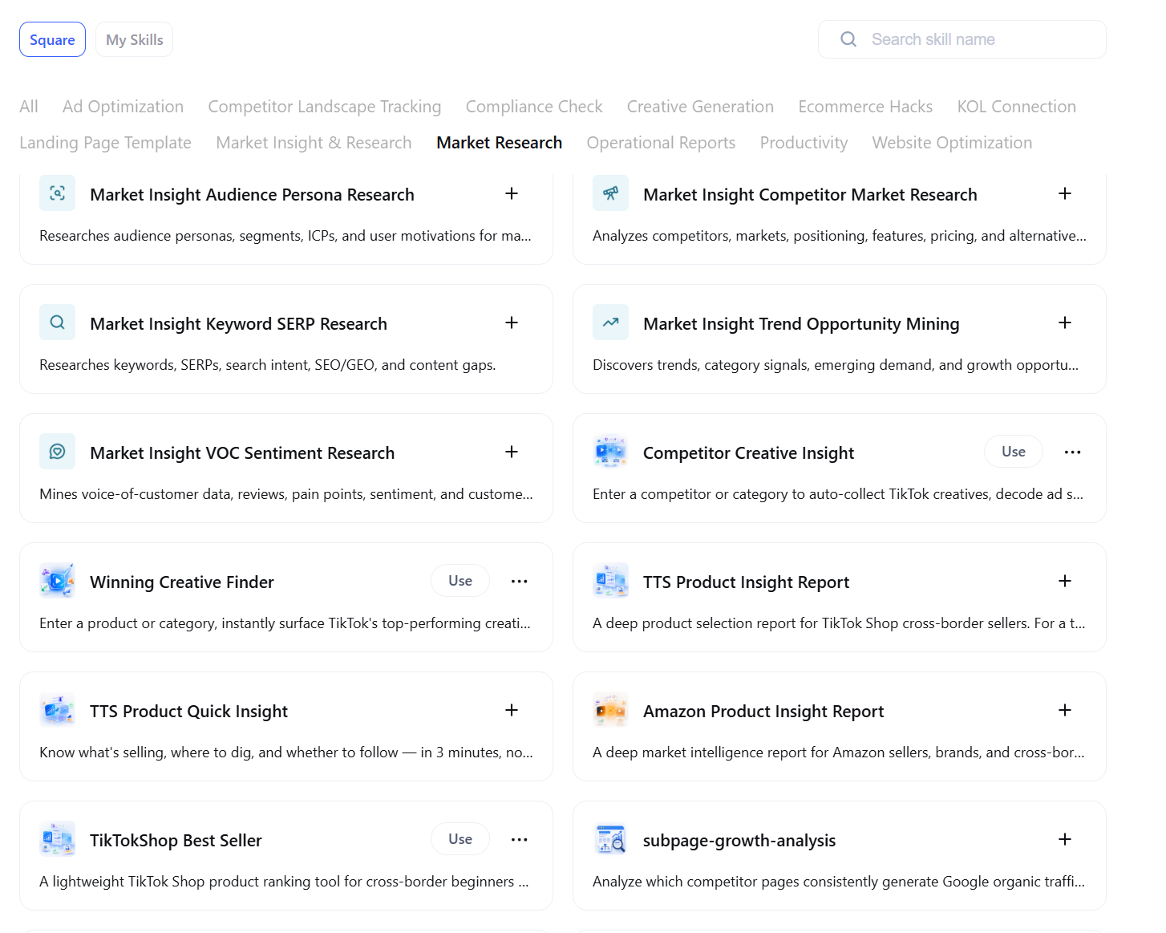Use the TikTokShop Best Seller skill
The width and height of the screenshot is (1166, 933).
click(x=460, y=839)
